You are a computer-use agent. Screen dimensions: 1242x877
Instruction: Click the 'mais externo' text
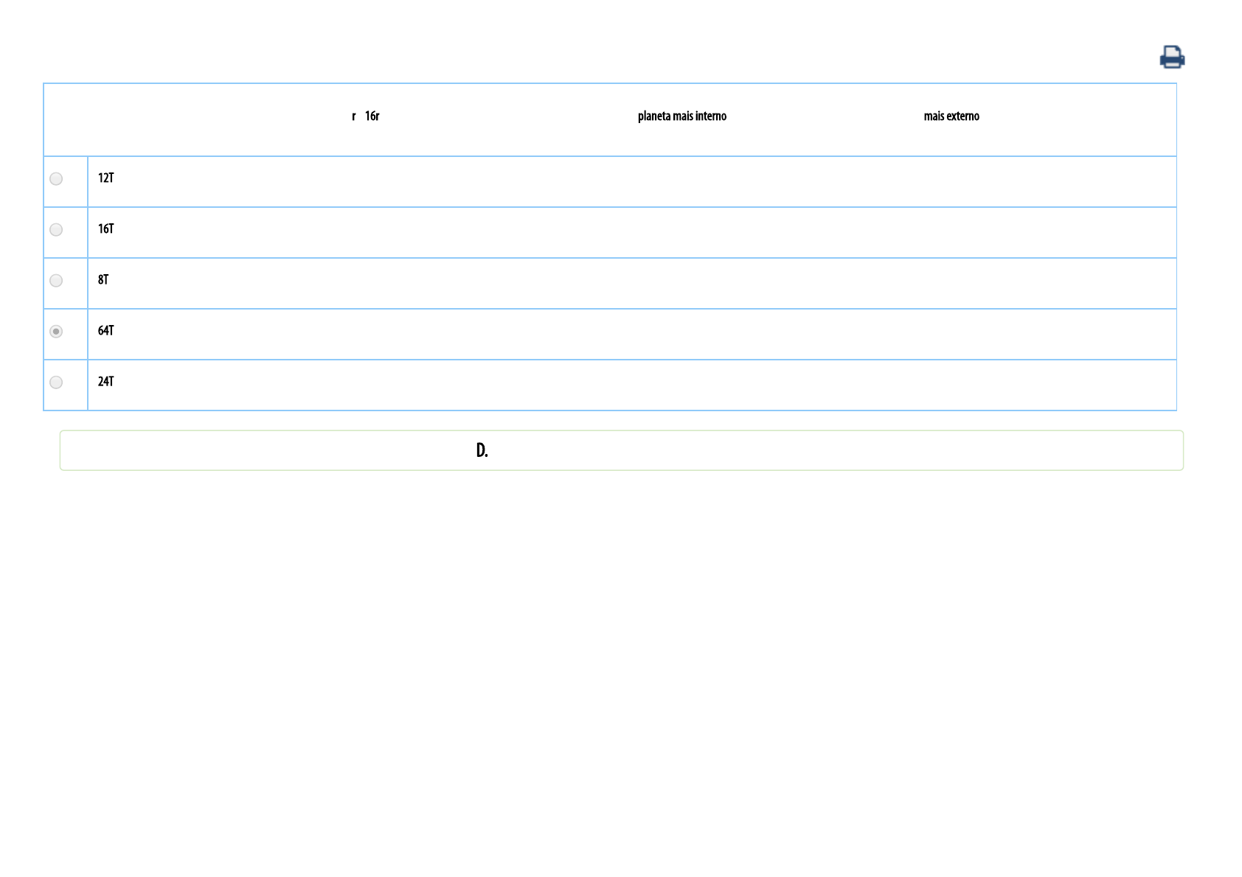tap(951, 116)
